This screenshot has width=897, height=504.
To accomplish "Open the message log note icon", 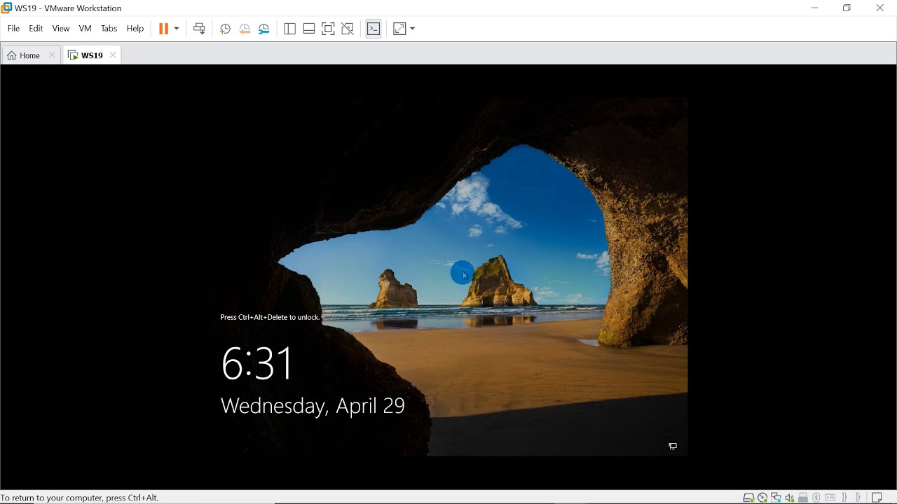I will [x=877, y=498].
